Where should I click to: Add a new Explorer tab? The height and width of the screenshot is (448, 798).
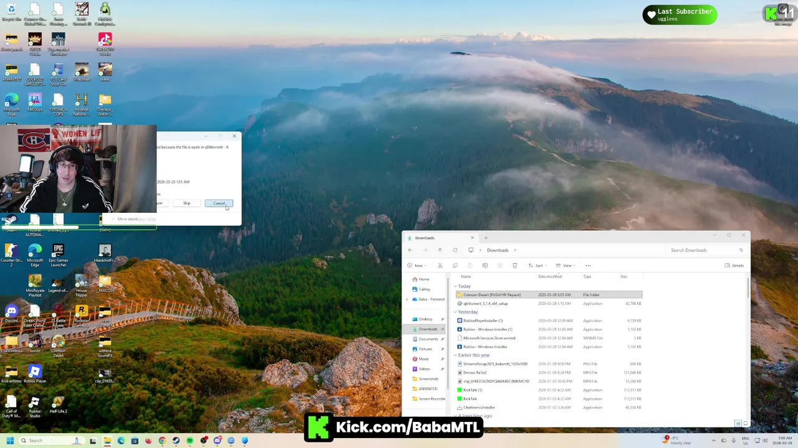pos(486,238)
